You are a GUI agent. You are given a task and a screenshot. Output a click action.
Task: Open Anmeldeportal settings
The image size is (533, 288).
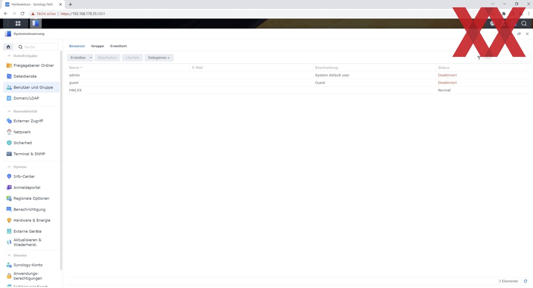[x=31, y=188]
